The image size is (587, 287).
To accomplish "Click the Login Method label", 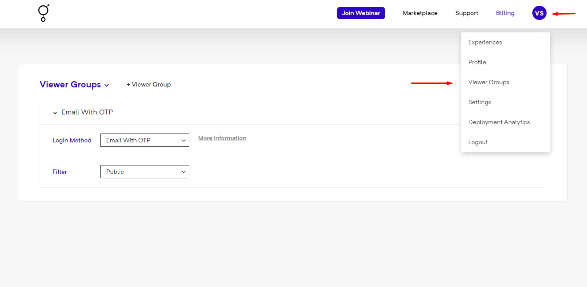I will pyautogui.click(x=72, y=140).
